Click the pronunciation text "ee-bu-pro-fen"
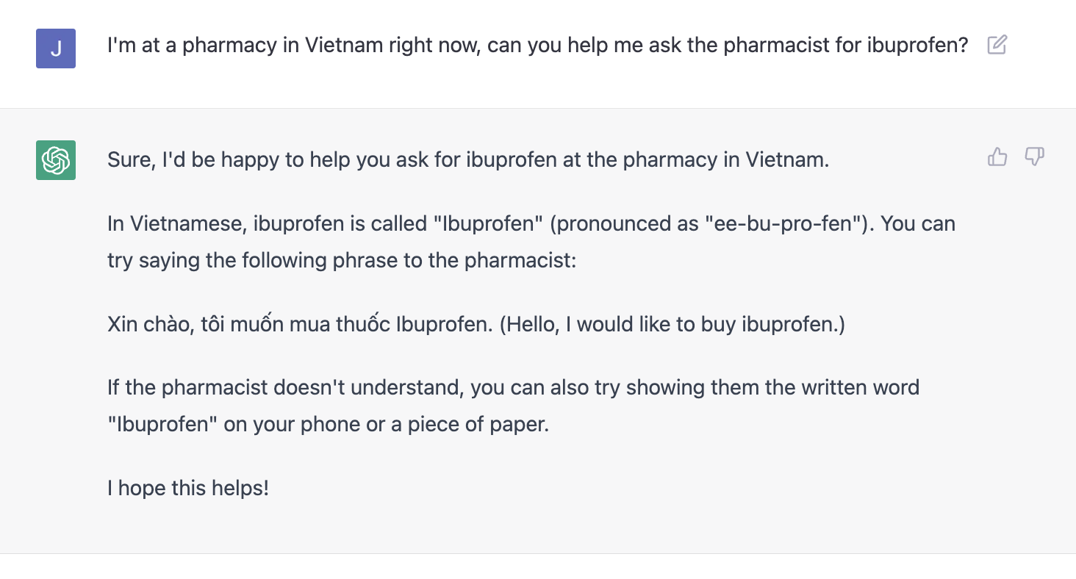This screenshot has width=1076, height=579. (x=783, y=223)
